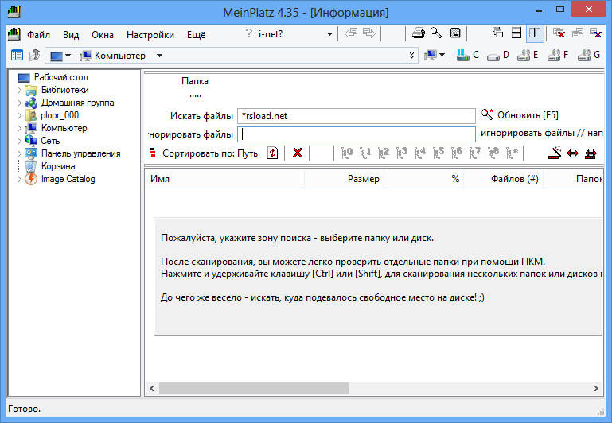Open drive D in the drive bar
The height and width of the screenshot is (423, 612).
click(x=498, y=55)
